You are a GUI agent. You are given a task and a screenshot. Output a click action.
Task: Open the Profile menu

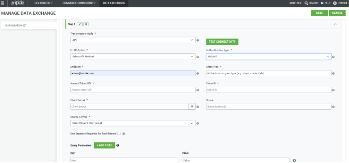click(340, 3)
